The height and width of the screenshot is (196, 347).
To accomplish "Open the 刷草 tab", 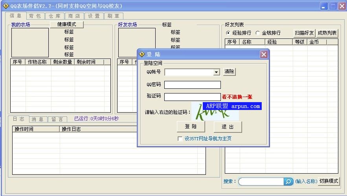I will point(114,16).
